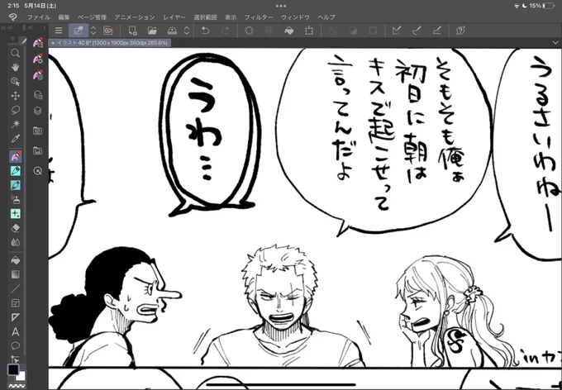This screenshot has width=562, height=390.
Task: Open the Navigator palette icon
Action: (x=38, y=171)
